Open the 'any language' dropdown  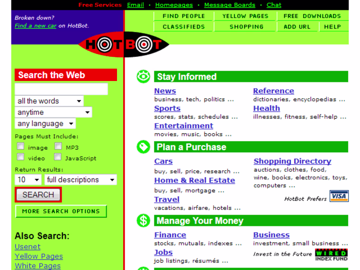(45, 124)
